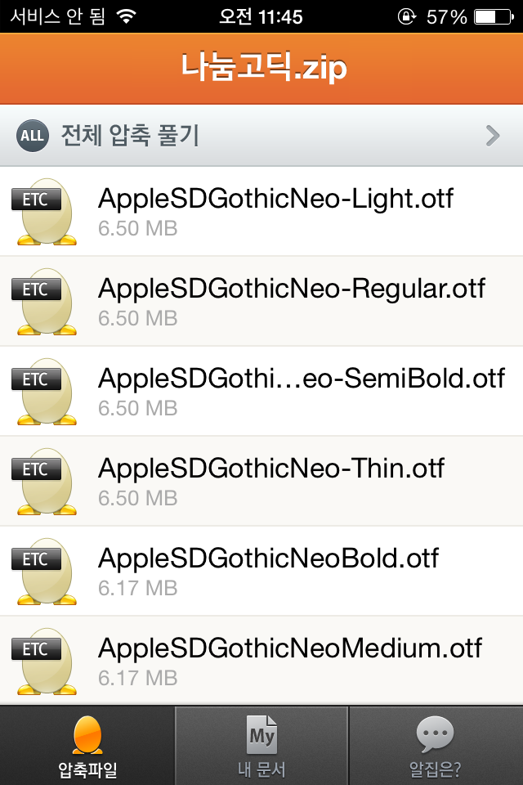Tap 6.50 MB size under Light.otf
Image resolution: width=523 pixels, height=785 pixels.
point(137,229)
